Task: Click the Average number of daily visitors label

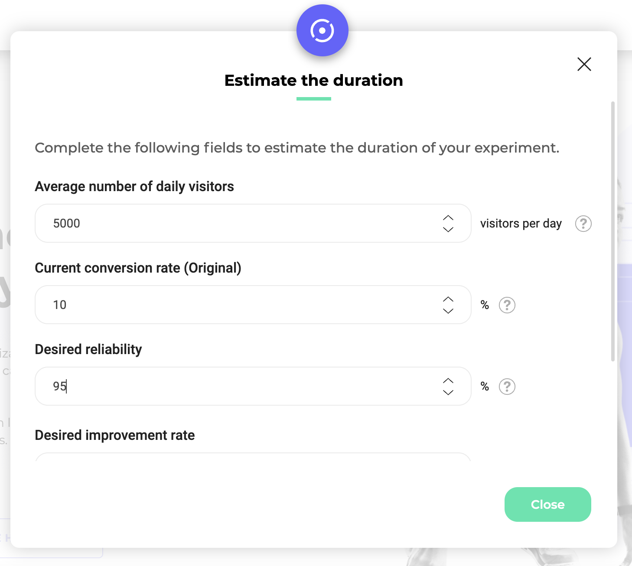Action: point(134,186)
